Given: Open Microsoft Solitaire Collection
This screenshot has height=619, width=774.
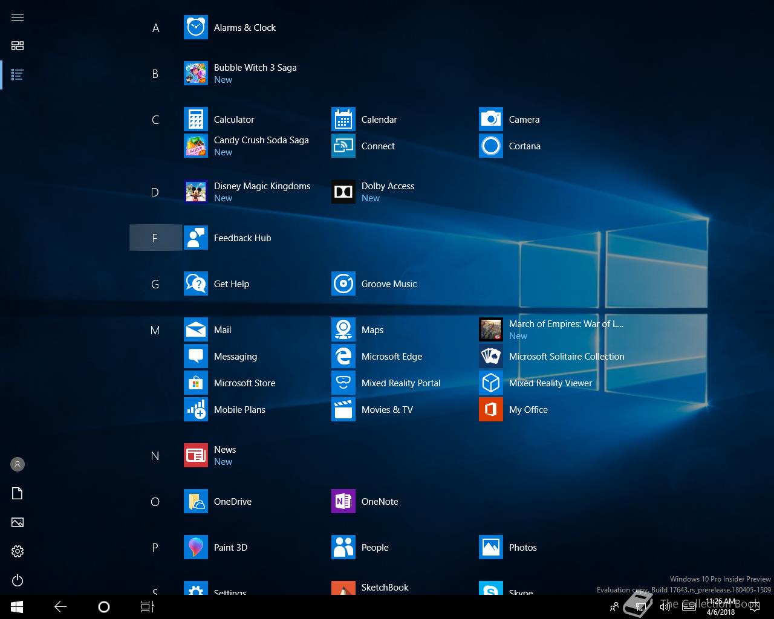Looking at the screenshot, I should pyautogui.click(x=551, y=357).
